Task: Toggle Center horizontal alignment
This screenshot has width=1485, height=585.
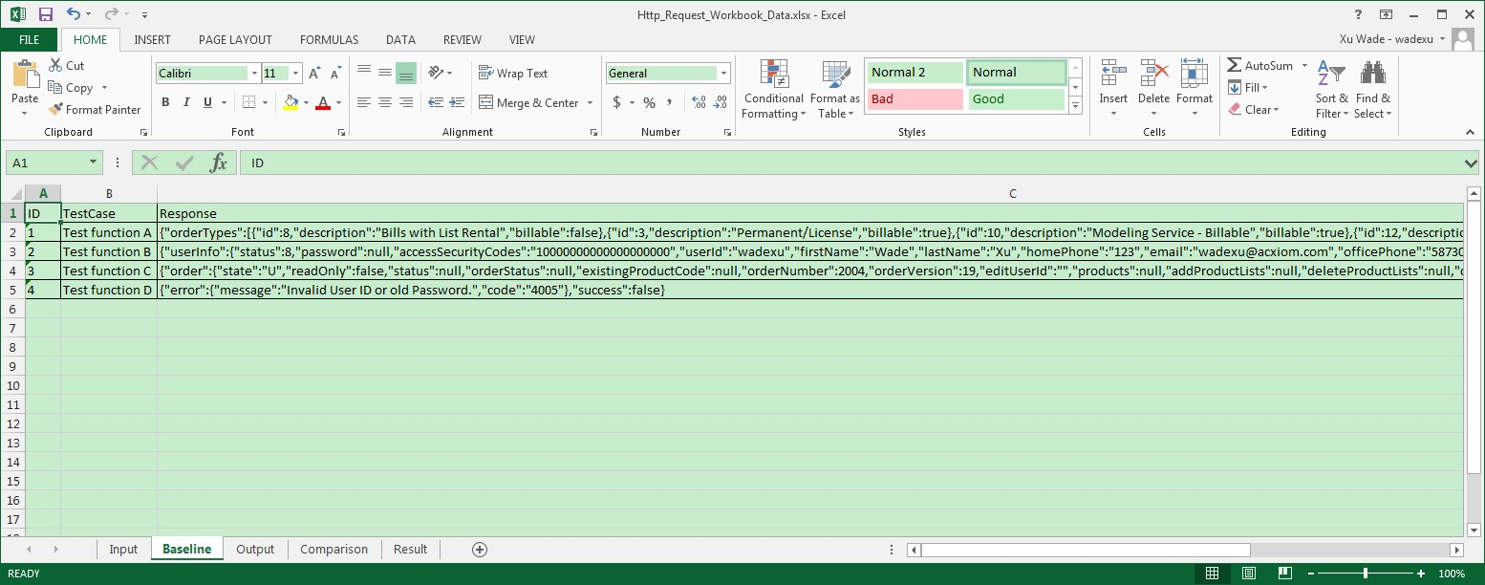Action: [385, 102]
